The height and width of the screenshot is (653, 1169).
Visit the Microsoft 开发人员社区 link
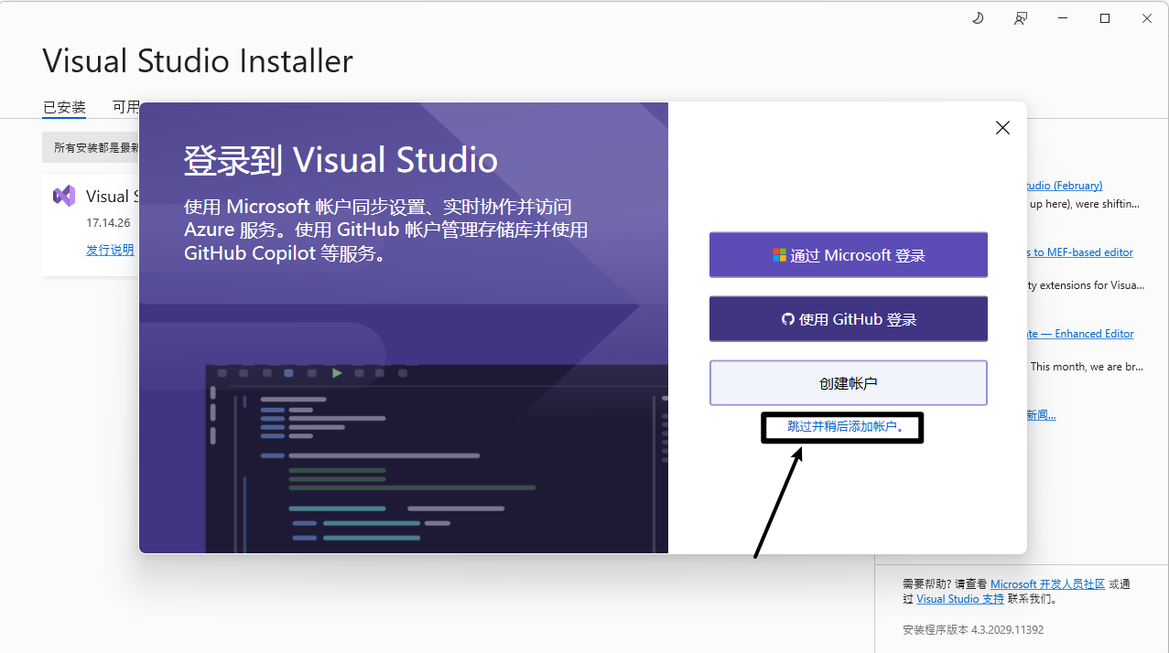(1047, 584)
